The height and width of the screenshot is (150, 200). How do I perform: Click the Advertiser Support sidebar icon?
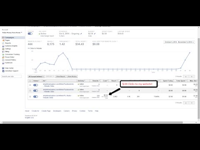3,71
